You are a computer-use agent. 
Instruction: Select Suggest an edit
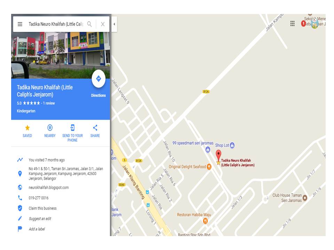[x=40, y=219]
